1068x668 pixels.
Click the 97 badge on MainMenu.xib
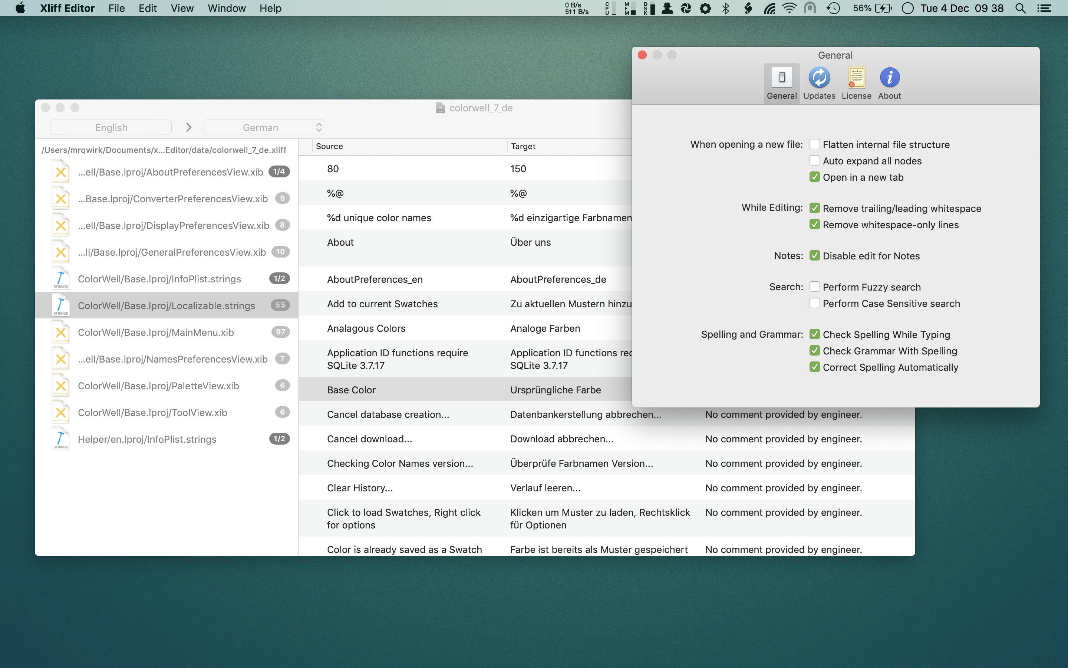(280, 332)
